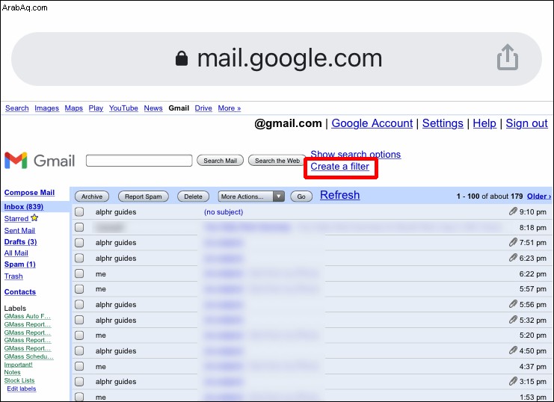Tick the checkbox for the 6:22 pm email

[x=79, y=273]
